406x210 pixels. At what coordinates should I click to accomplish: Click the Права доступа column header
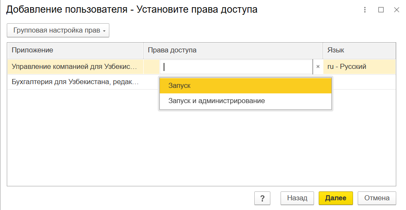point(233,50)
